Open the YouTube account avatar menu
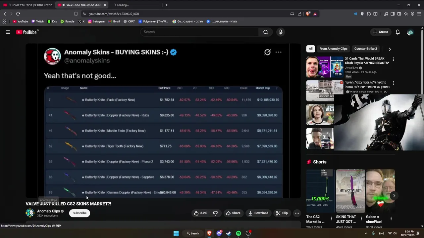This screenshot has height=238, width=424. click(x=410, y=32)
